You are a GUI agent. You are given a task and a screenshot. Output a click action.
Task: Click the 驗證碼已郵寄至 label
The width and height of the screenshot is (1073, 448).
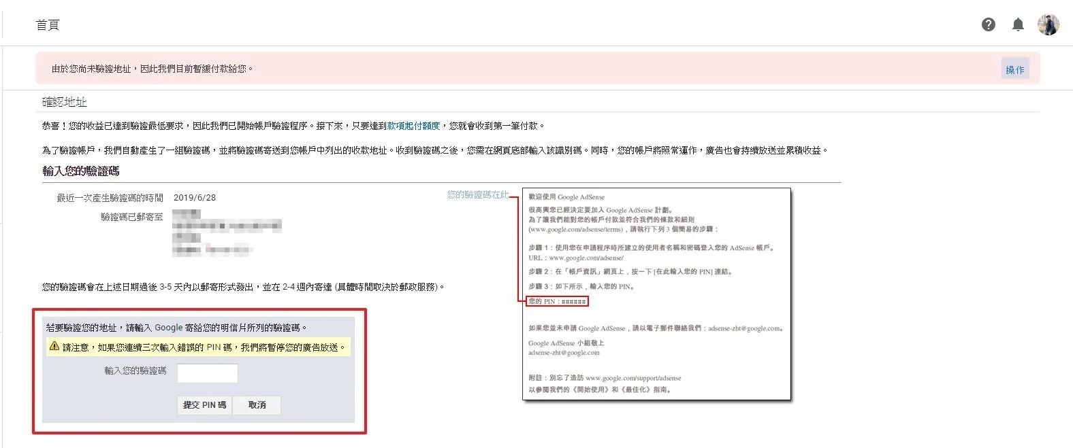[132, 217]
